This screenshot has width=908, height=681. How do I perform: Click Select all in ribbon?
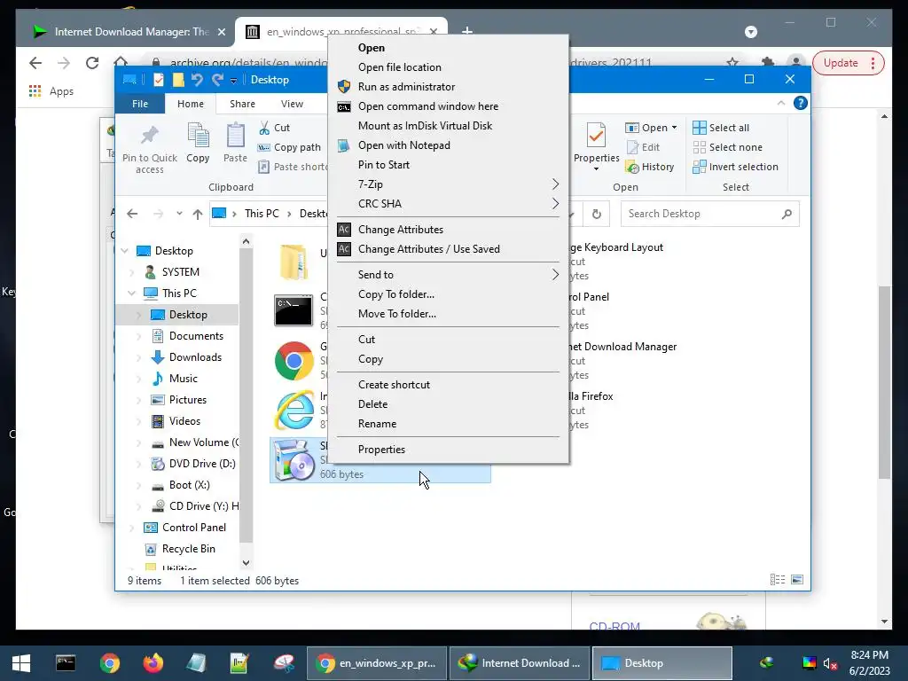click(x=721, y=128)
